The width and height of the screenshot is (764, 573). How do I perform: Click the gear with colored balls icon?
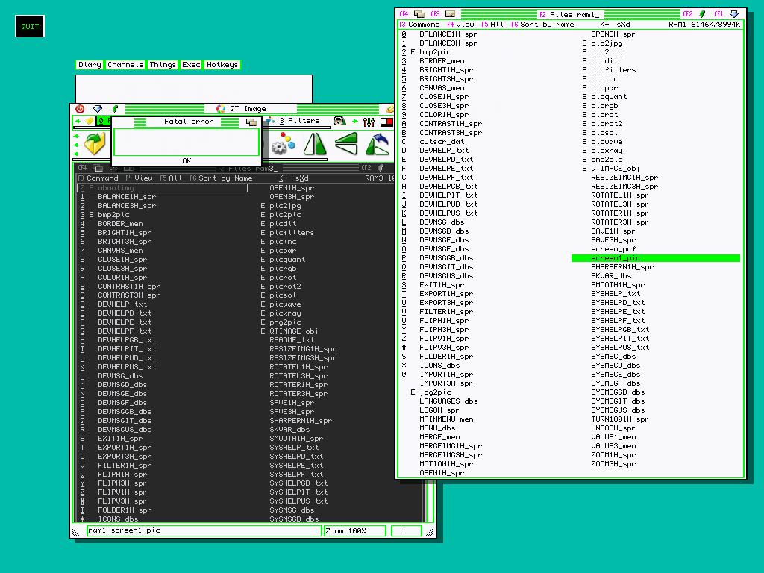284,144
